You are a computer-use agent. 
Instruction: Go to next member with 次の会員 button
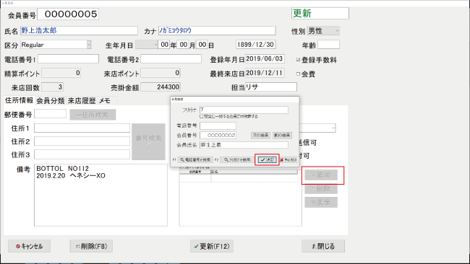point(260,135)
